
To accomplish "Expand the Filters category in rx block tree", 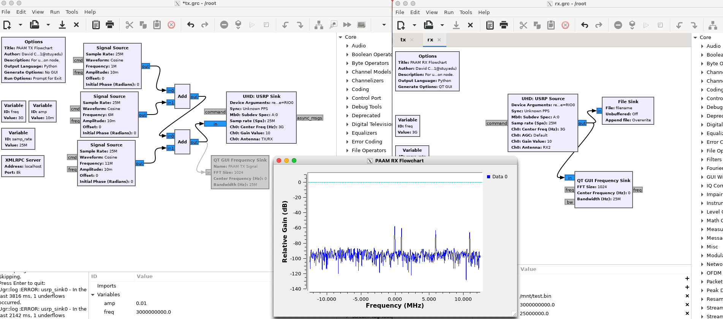I will (702, 160).
